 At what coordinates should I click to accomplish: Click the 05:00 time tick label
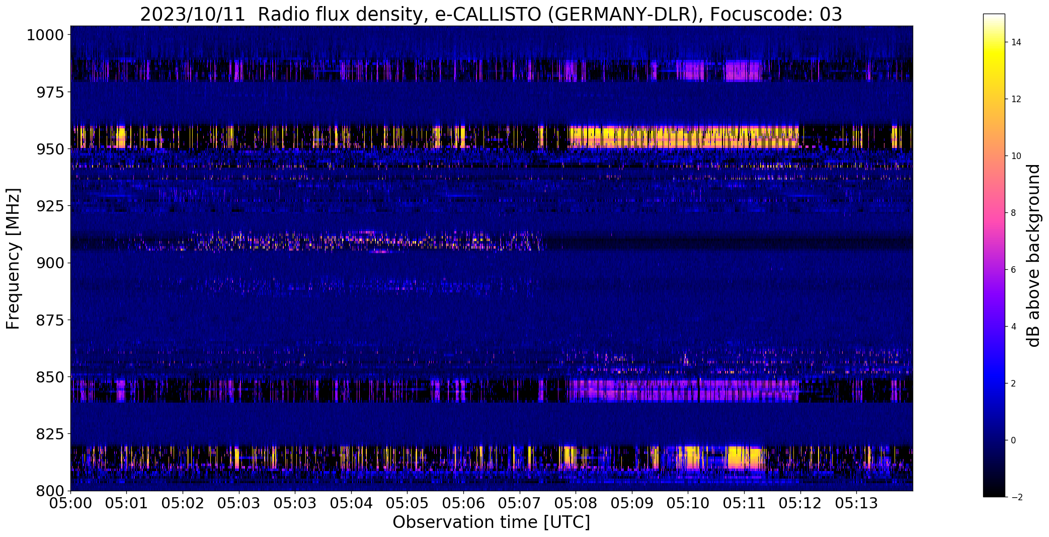click(x=70, y=503)
